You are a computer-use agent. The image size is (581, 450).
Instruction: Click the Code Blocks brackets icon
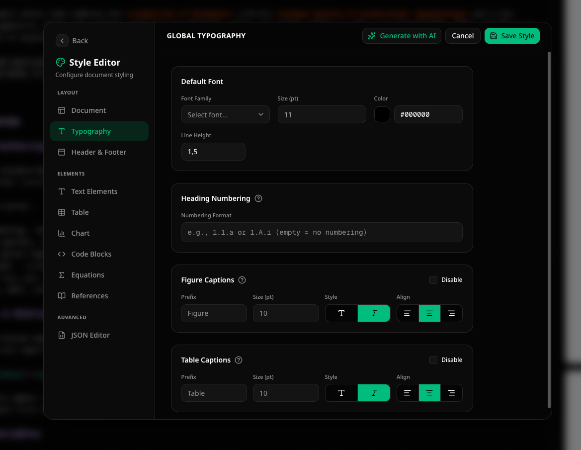62,254
